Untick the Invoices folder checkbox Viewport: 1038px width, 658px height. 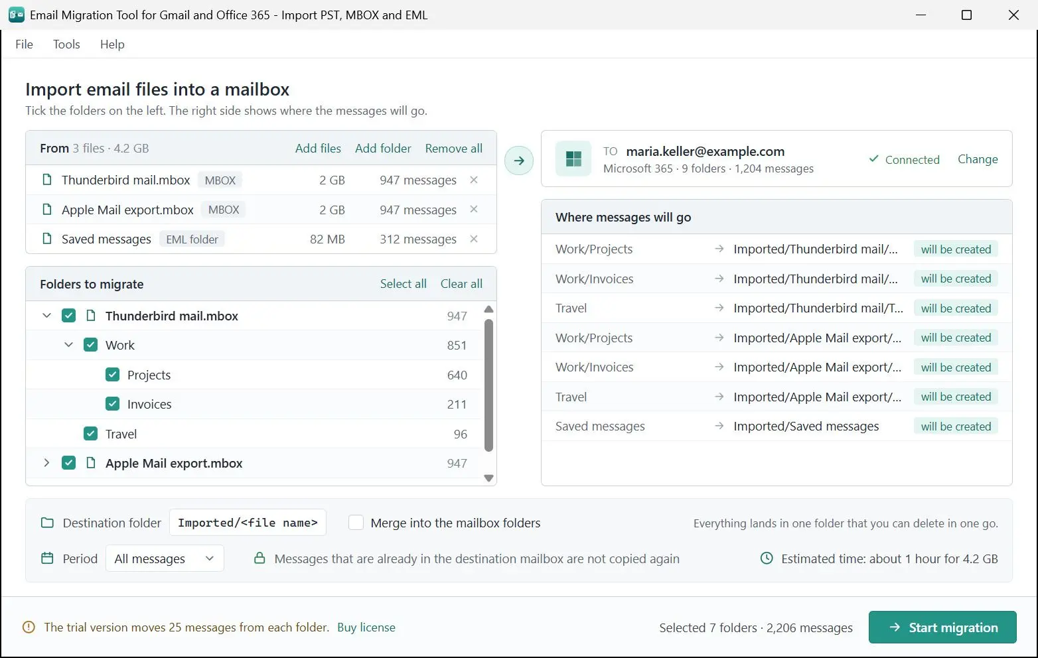(x=113, y=404)
